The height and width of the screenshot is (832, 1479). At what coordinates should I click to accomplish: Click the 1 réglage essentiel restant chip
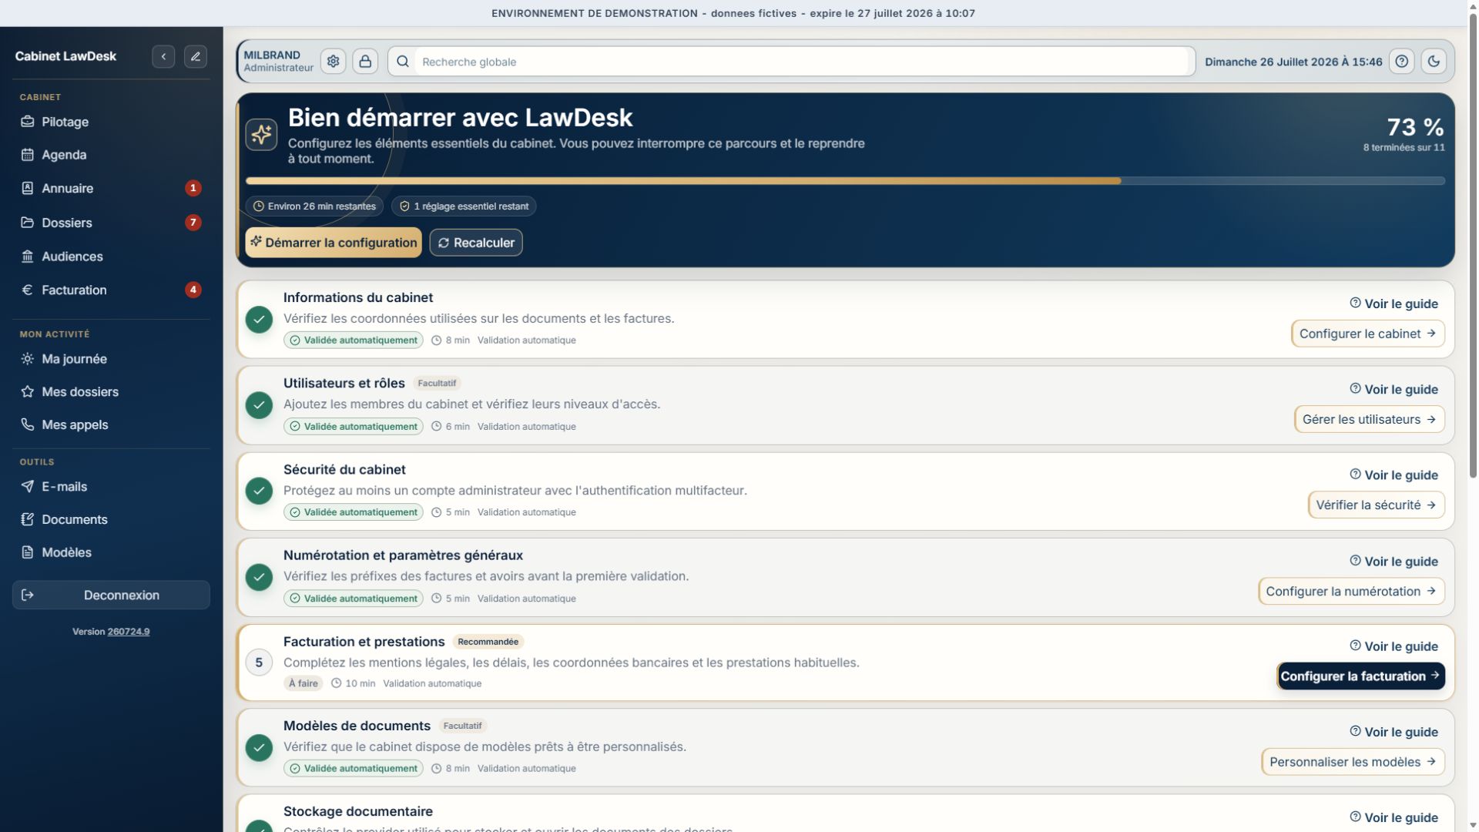pos(464,206)
